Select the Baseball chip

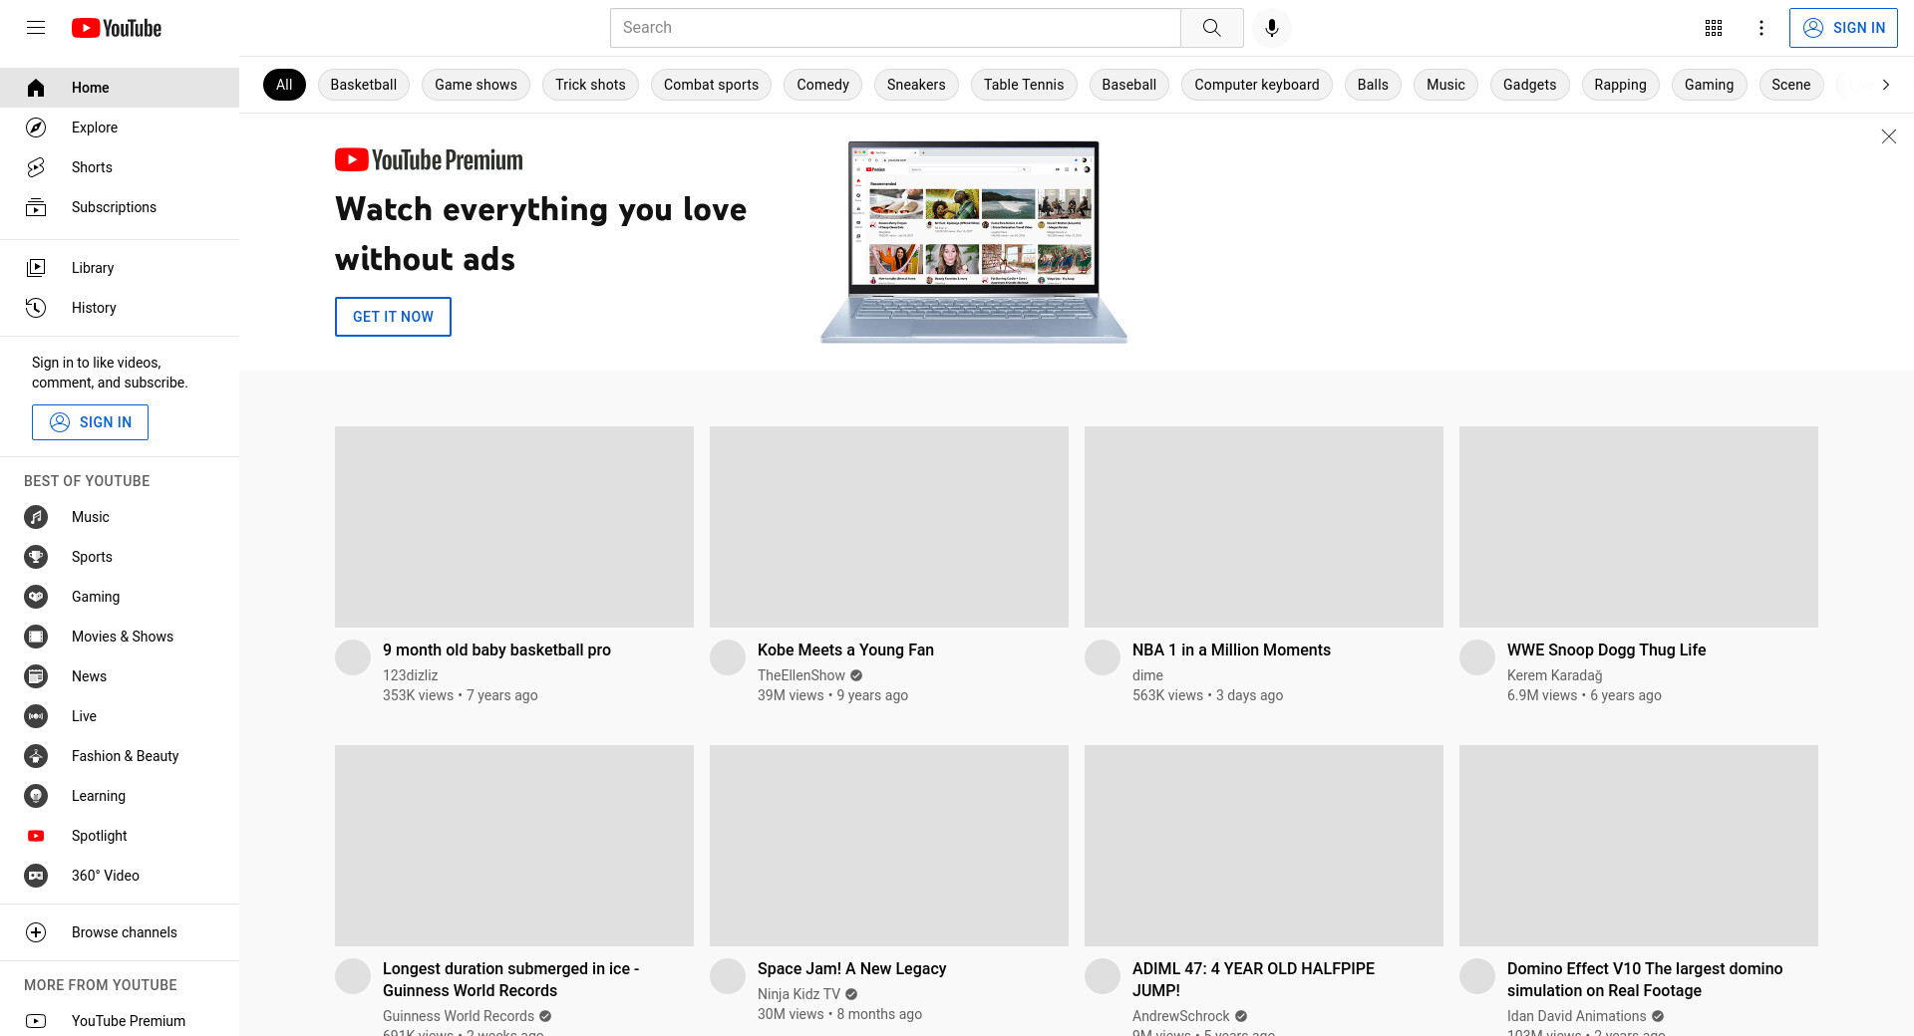pos(1128,85)
